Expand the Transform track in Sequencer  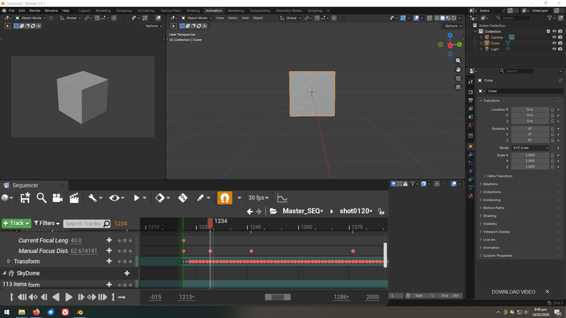[9, 261]
